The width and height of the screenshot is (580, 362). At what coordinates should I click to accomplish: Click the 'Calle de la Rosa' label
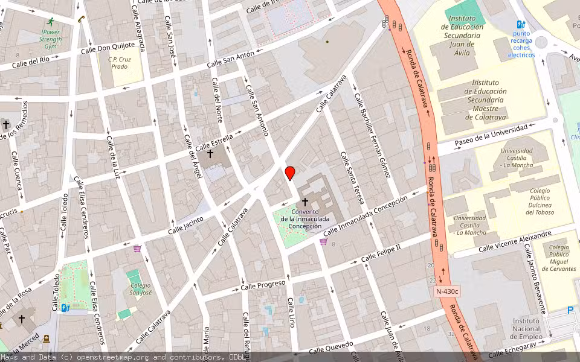pyautogui.click(x=16, y=302)
